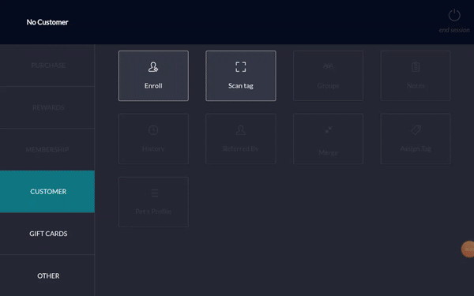Go to the GIFT CARDS section
The width and height of the screenshot is (474, 296).
click(x=47, y=234)
